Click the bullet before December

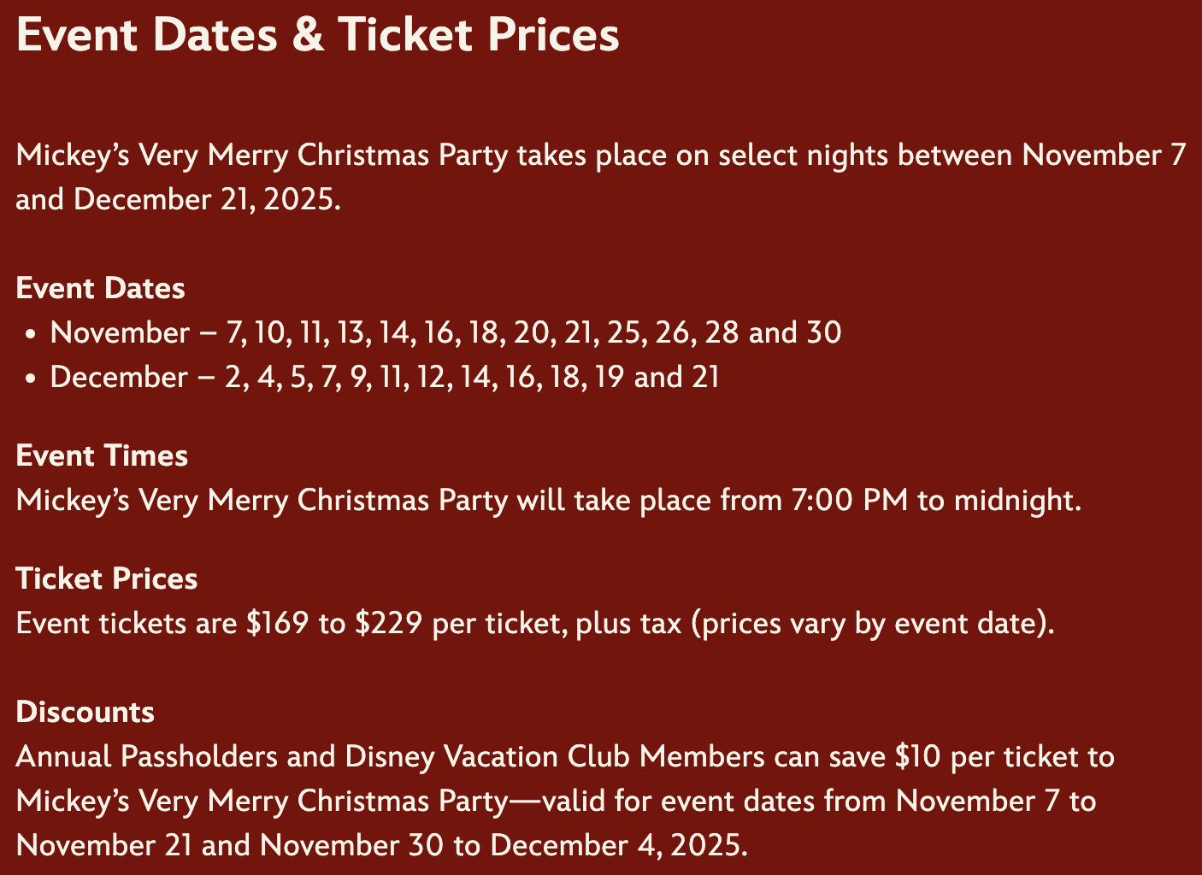tap(31, 379)
